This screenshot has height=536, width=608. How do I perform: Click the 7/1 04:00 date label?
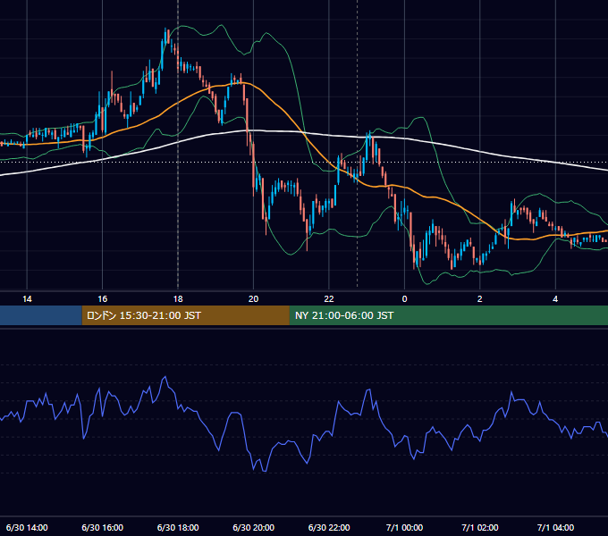click(x=555, y=527)
